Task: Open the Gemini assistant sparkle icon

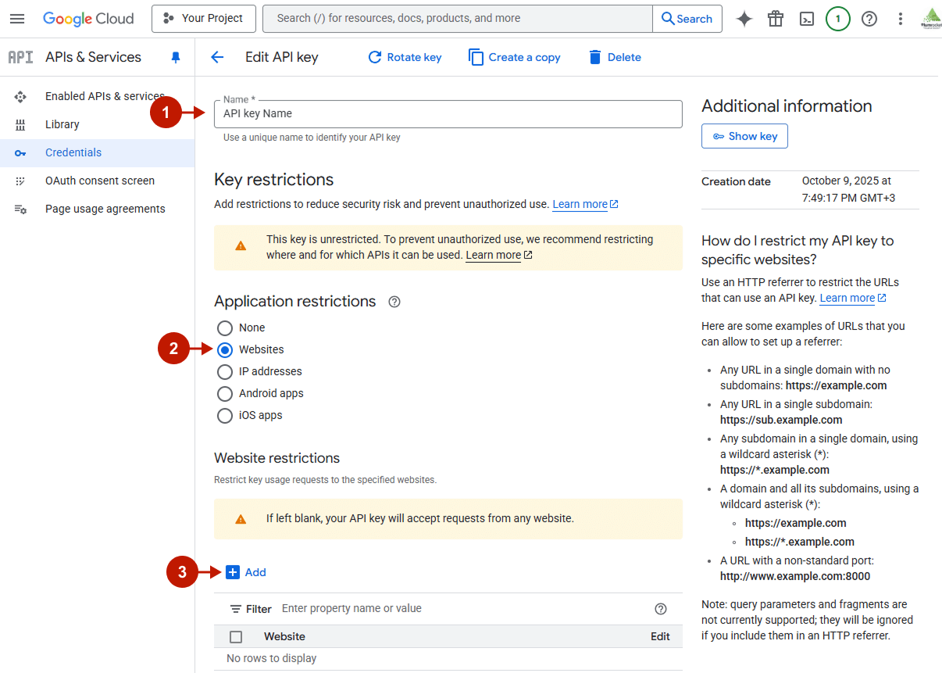Action: coord(744,18)
